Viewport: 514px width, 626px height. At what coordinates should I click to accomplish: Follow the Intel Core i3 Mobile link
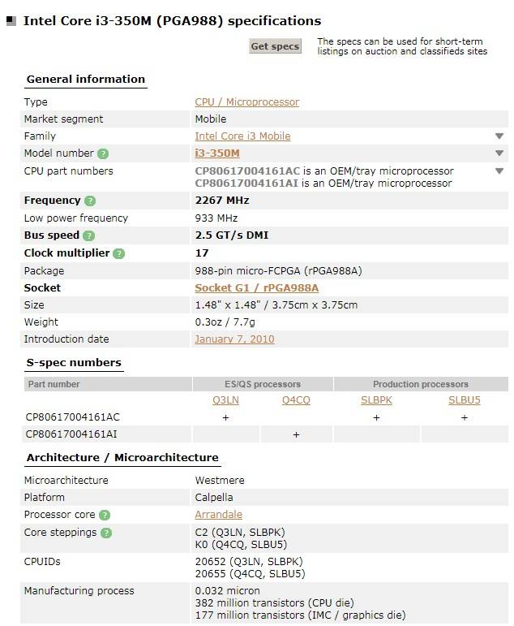(242, 136)
